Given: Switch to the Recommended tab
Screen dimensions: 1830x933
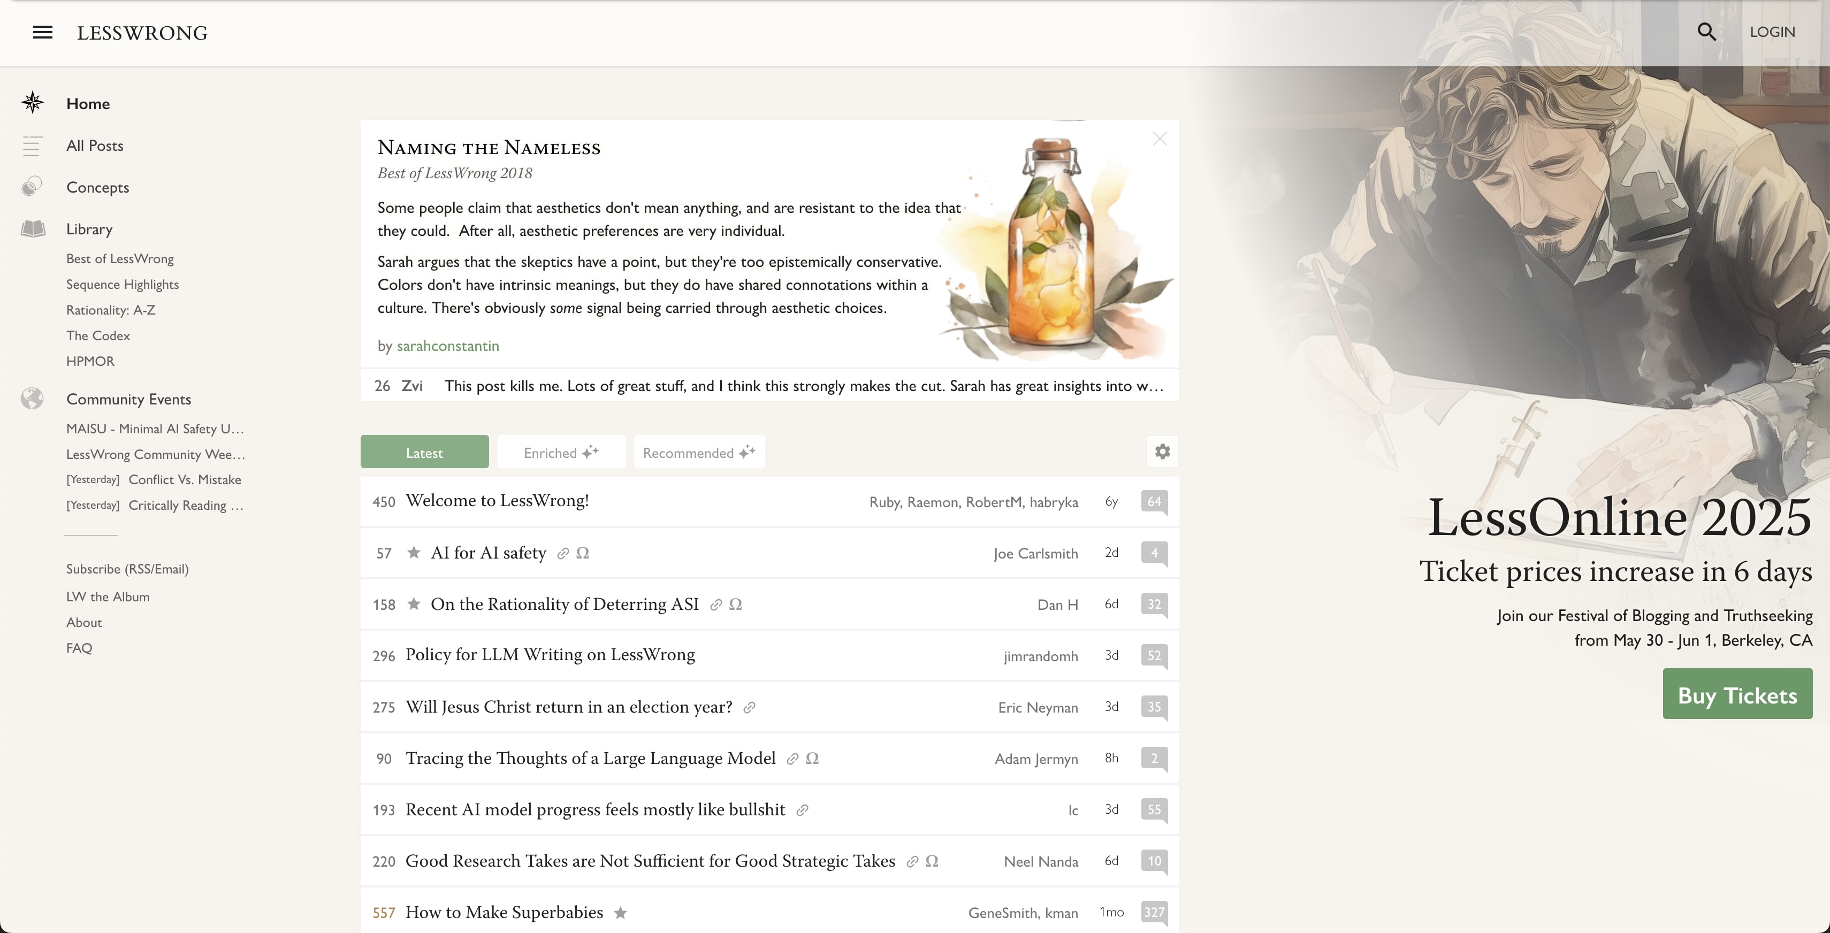Looking at the screenshot, I should (x=698, y=452).
